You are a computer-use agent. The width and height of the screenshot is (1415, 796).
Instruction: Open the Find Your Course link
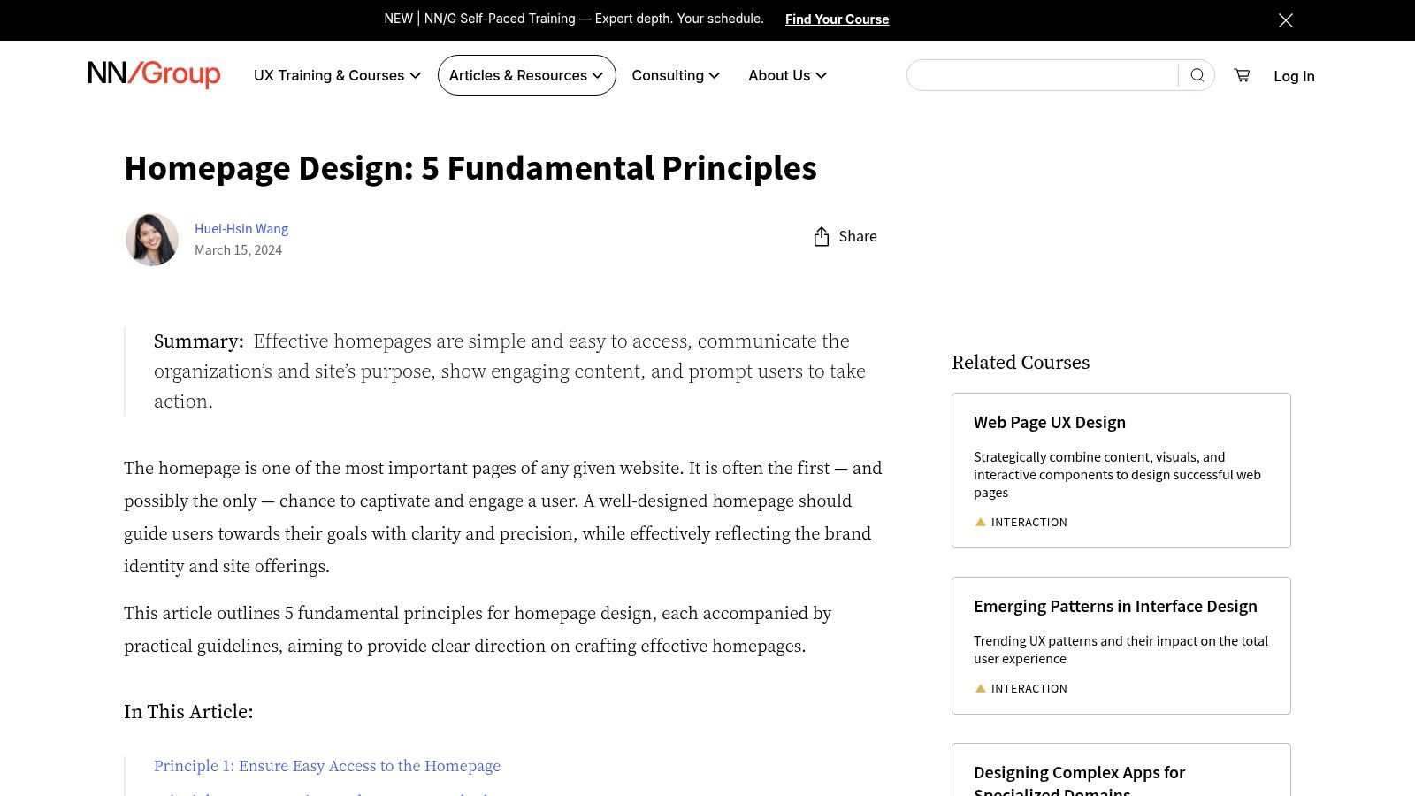pos(837,19)
